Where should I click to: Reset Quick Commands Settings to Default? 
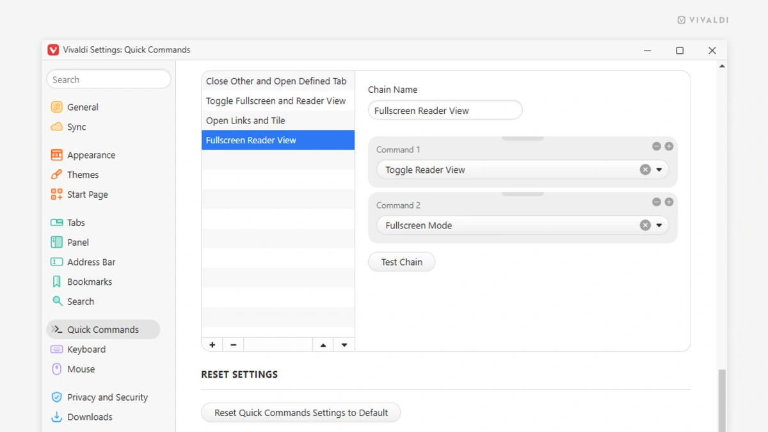coord(301,412)
